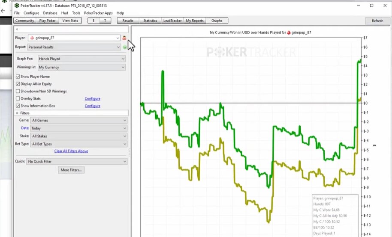Open Graph For dropdown set to Hands Played
This screenshot has width=392, height=237.
point(82,59)
